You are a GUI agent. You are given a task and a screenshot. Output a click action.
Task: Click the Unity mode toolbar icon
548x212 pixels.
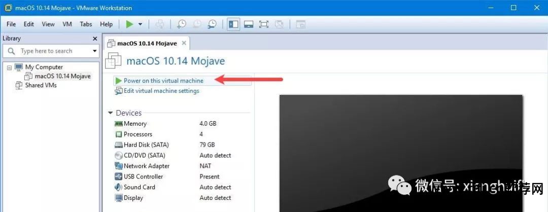(x=279, y=24)
